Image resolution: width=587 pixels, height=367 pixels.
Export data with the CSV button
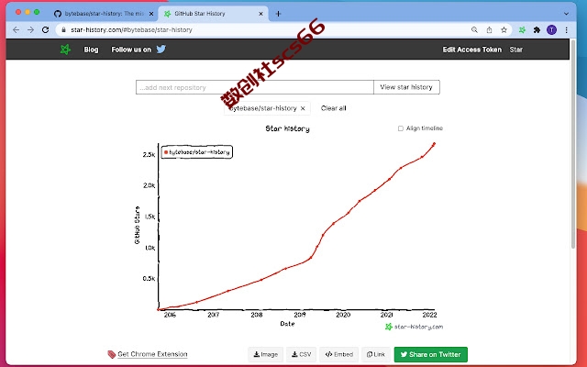pyautogui.click(x=302, y=354)
